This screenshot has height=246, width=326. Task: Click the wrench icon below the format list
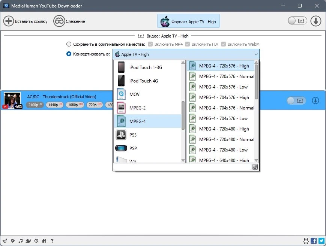pyautogui.click(x=255, y=167)
